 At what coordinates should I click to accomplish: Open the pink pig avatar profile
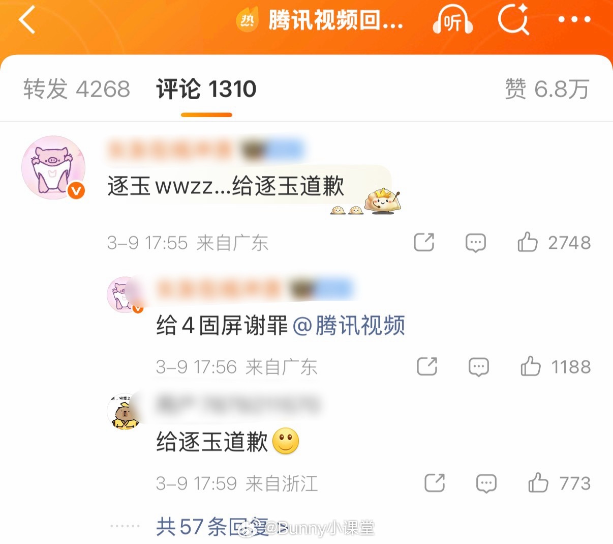[53, 167]
